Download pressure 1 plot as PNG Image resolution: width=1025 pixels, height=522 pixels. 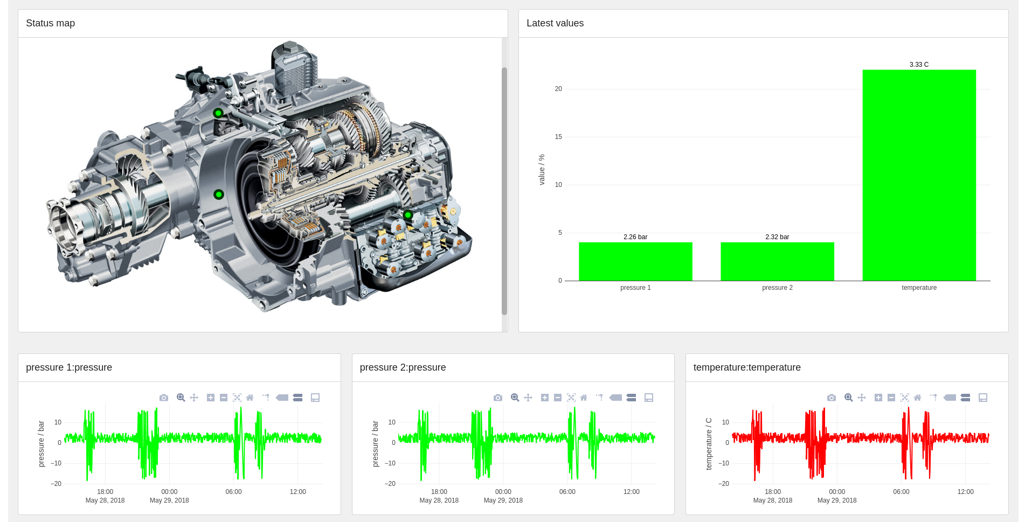coord(164,398)
